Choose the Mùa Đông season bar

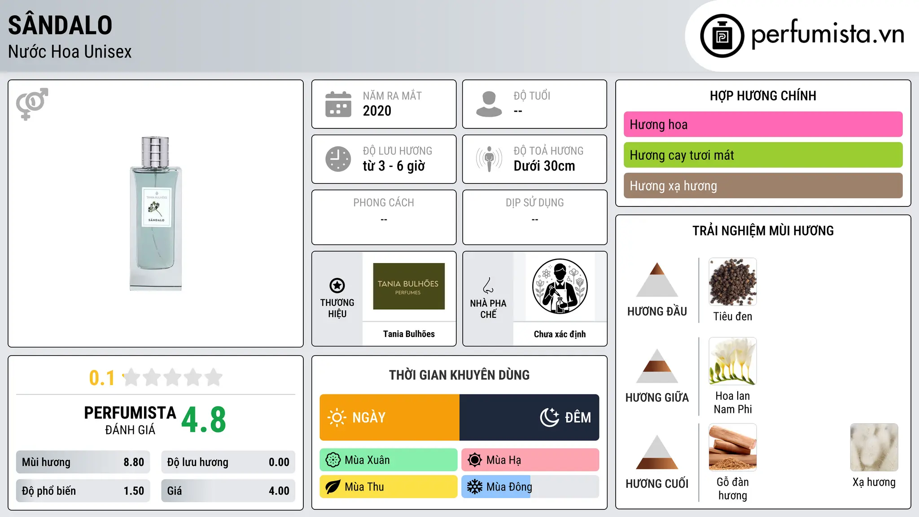[530, 487]
